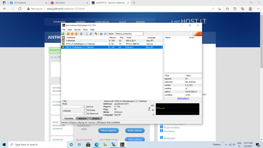Click Atsijungti! link on webpage
The height and width of the screenshot is (148, 263).
169,138
